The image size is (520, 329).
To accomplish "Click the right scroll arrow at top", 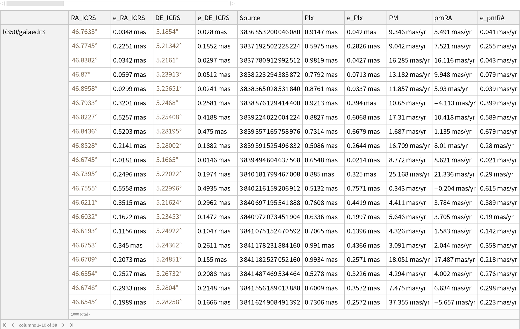I will pyautogui.click(x=232, y=3).
